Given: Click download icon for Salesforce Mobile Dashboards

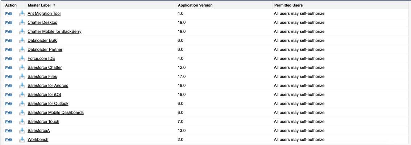Looking at the screenshot, I should [22, 113].
